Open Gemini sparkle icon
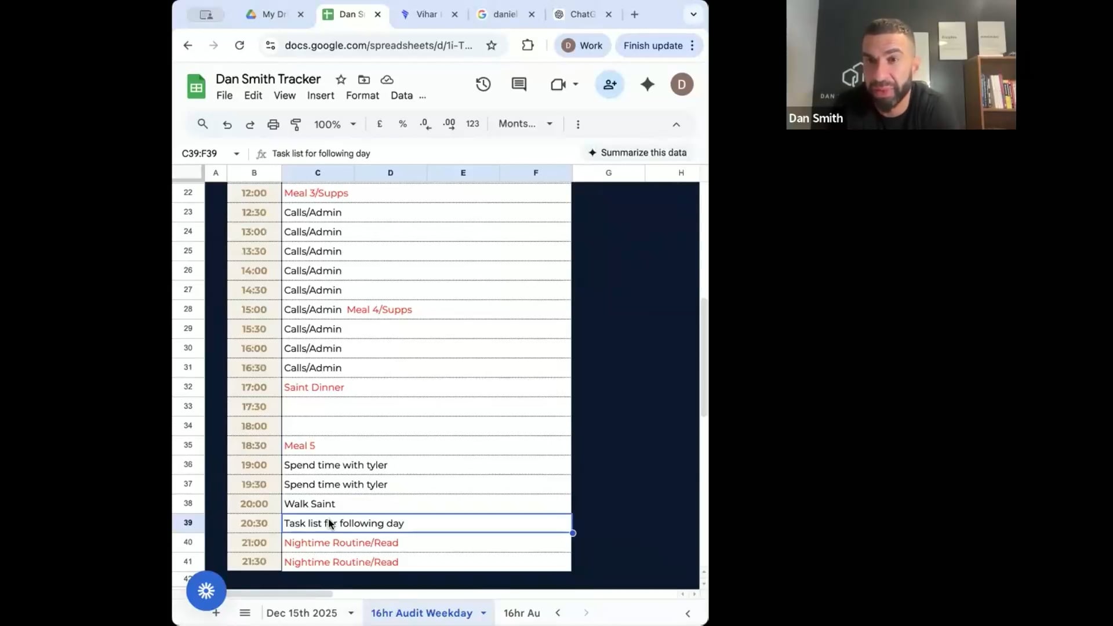 647,85
